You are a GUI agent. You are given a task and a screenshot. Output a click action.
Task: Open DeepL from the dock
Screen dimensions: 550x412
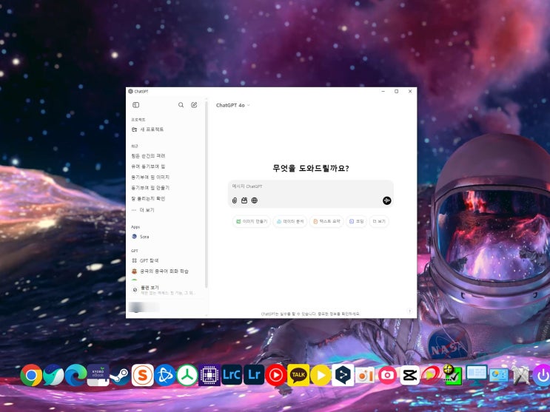coord(343,375)
